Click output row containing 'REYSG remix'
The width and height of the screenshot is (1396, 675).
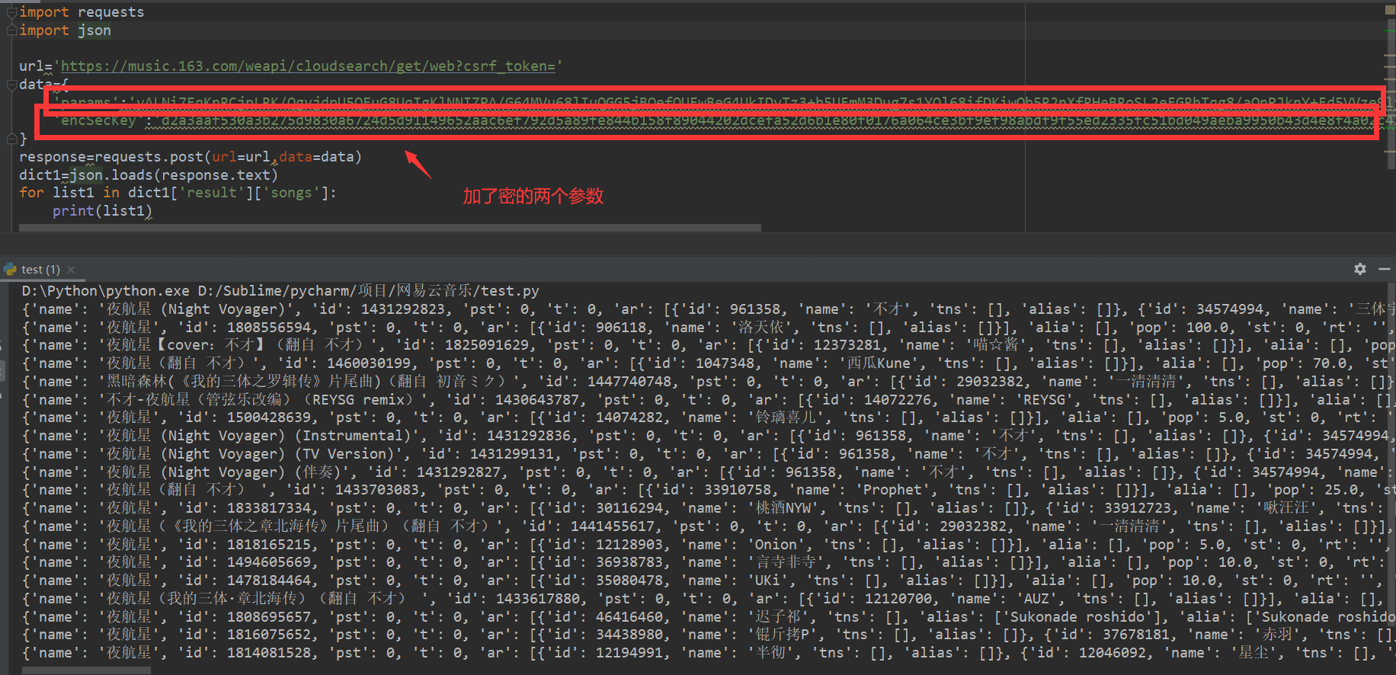pyautogui.click(x=709, y=400)
